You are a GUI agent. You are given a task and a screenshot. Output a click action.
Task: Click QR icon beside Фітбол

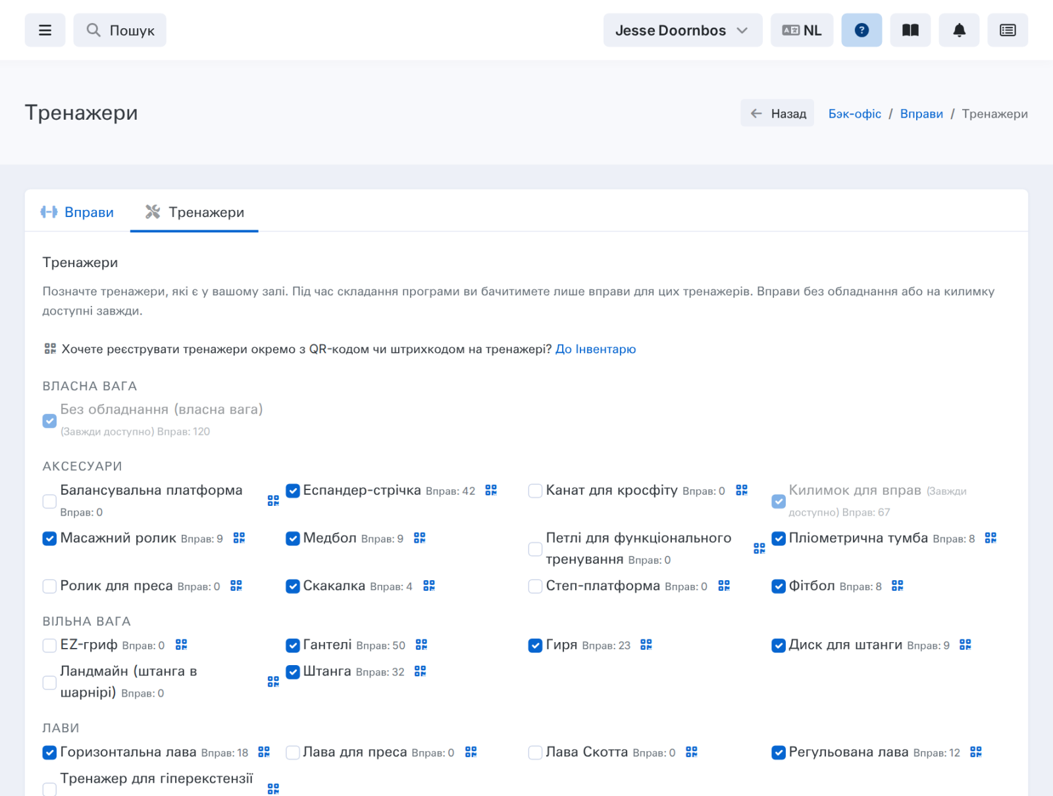[x=898, y=585]
